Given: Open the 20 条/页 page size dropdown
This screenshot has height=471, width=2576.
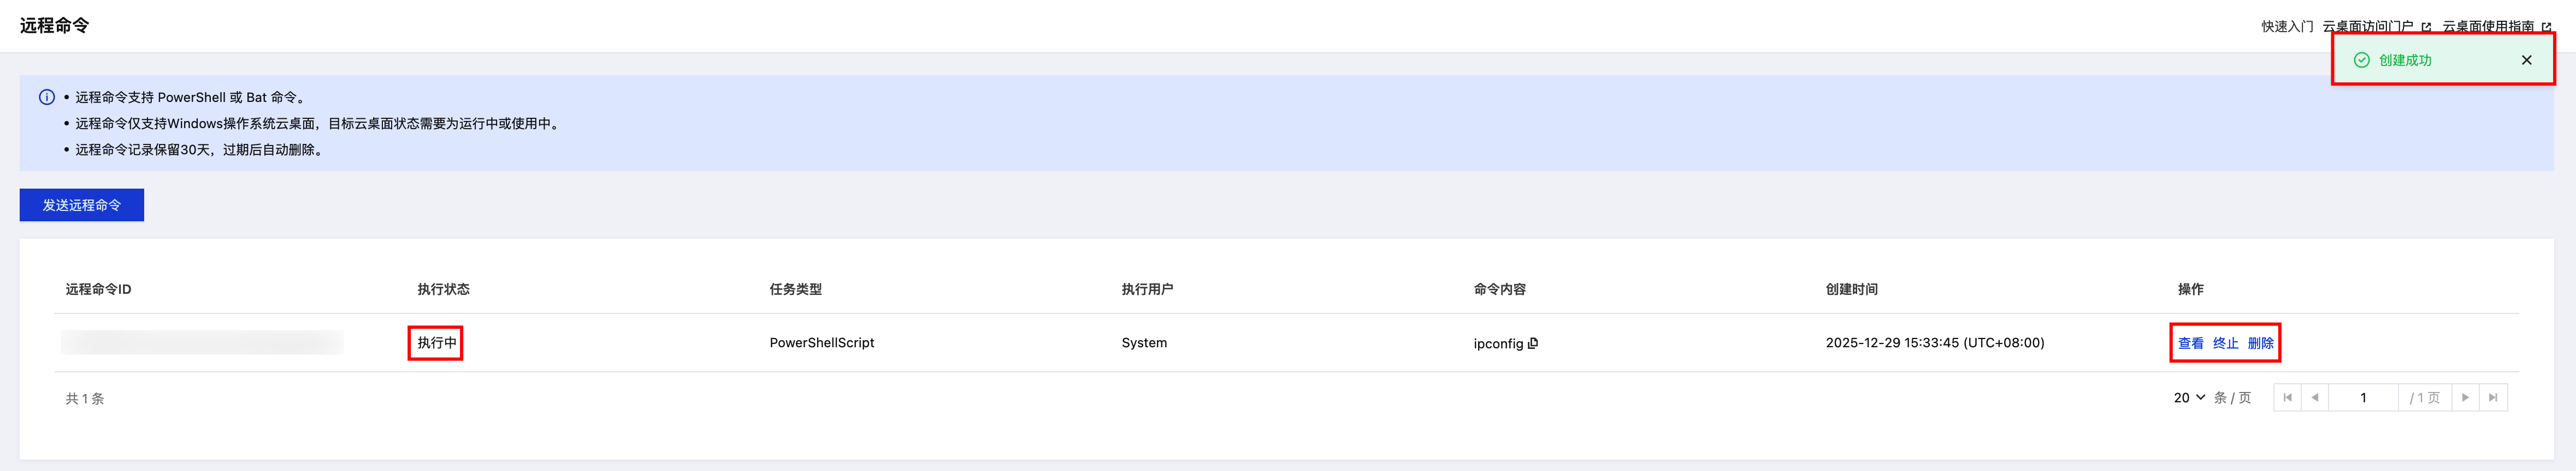Looking at the screenshot, I should click(x=2189, y=397).
